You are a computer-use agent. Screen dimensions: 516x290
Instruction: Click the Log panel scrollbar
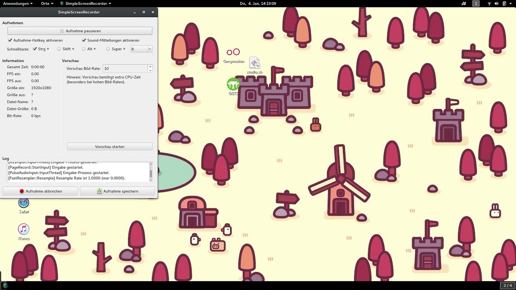point(151,172)
